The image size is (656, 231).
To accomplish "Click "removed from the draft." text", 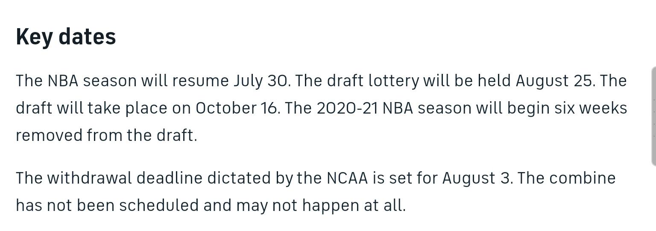I will (x=106, y=135).
